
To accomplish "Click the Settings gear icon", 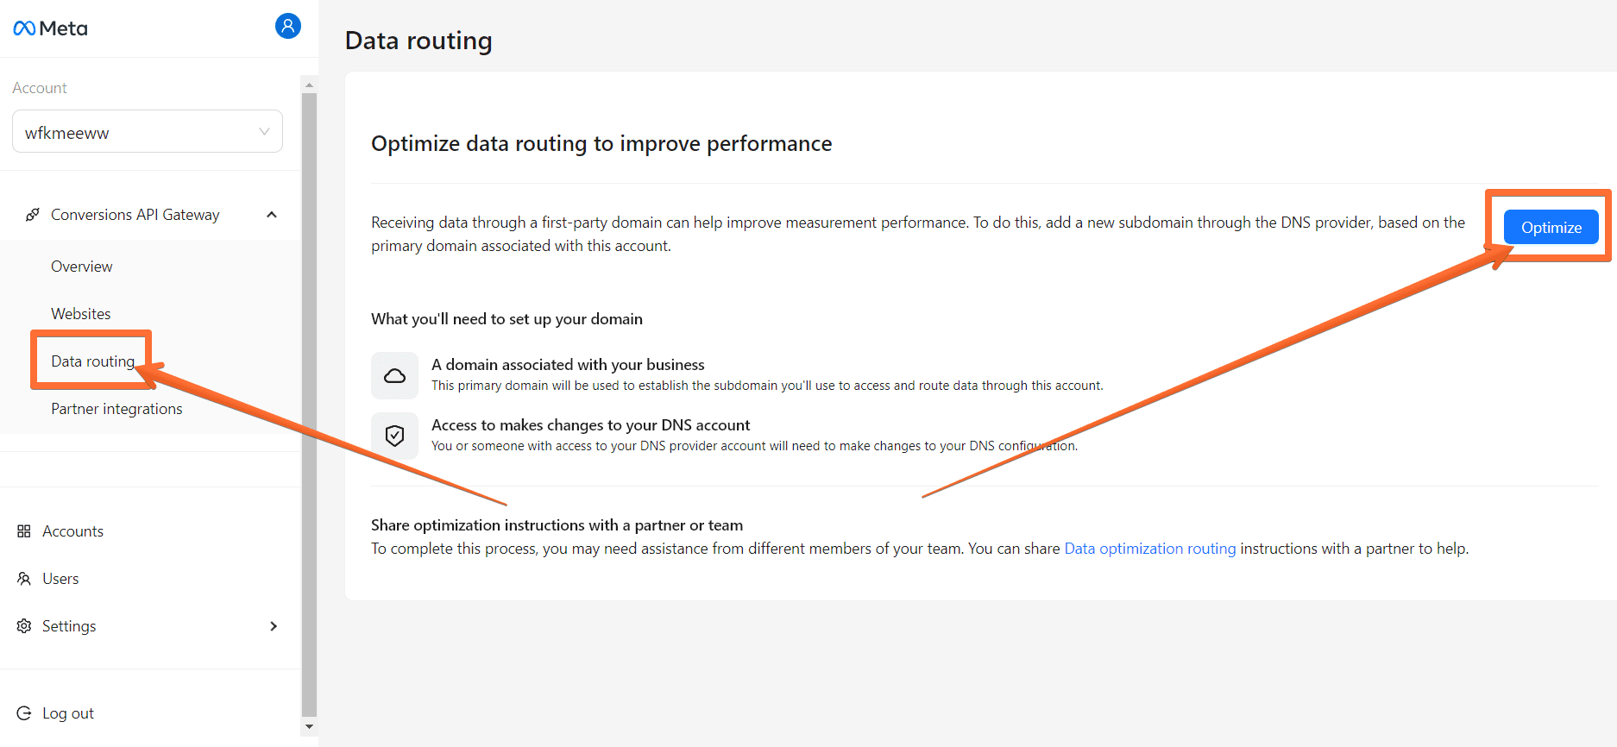I will 24,626.
